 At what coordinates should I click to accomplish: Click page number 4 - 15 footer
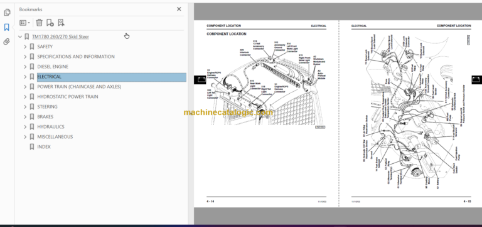coord(467,201)
